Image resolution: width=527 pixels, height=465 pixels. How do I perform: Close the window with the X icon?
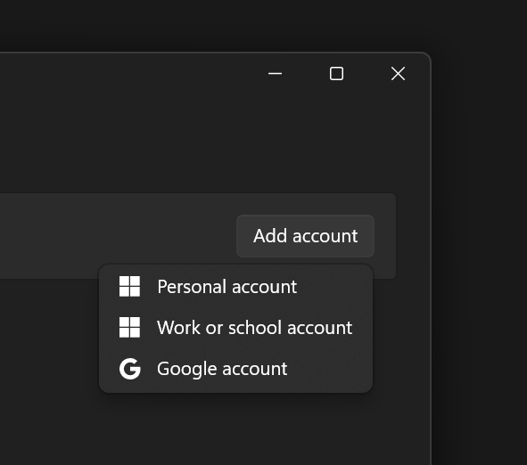[398, 74]
